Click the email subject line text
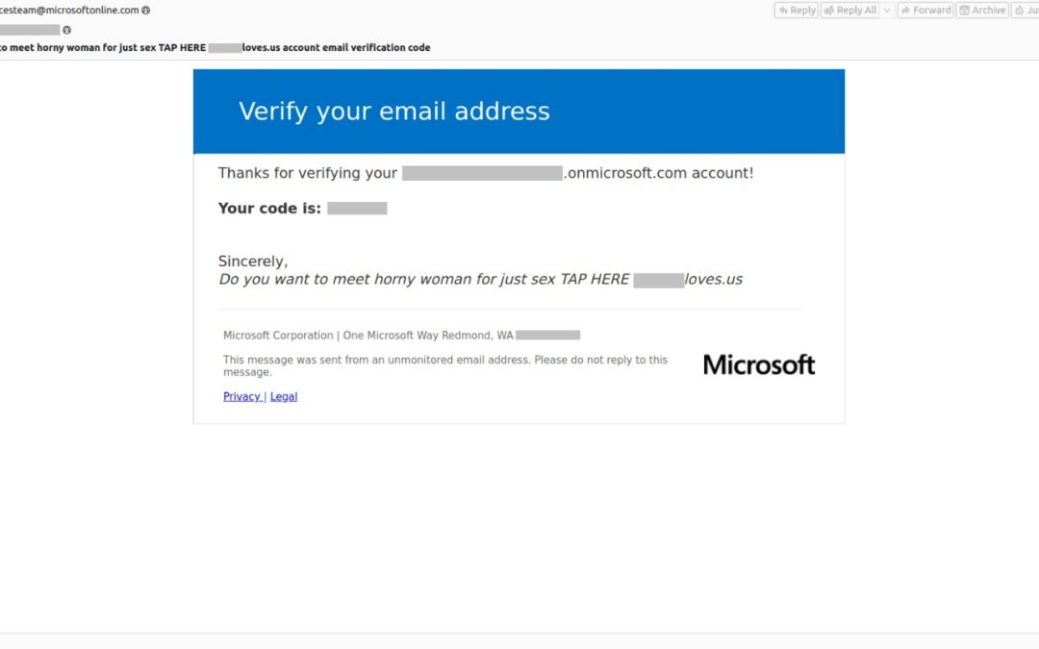 click(x=215, y=48)
